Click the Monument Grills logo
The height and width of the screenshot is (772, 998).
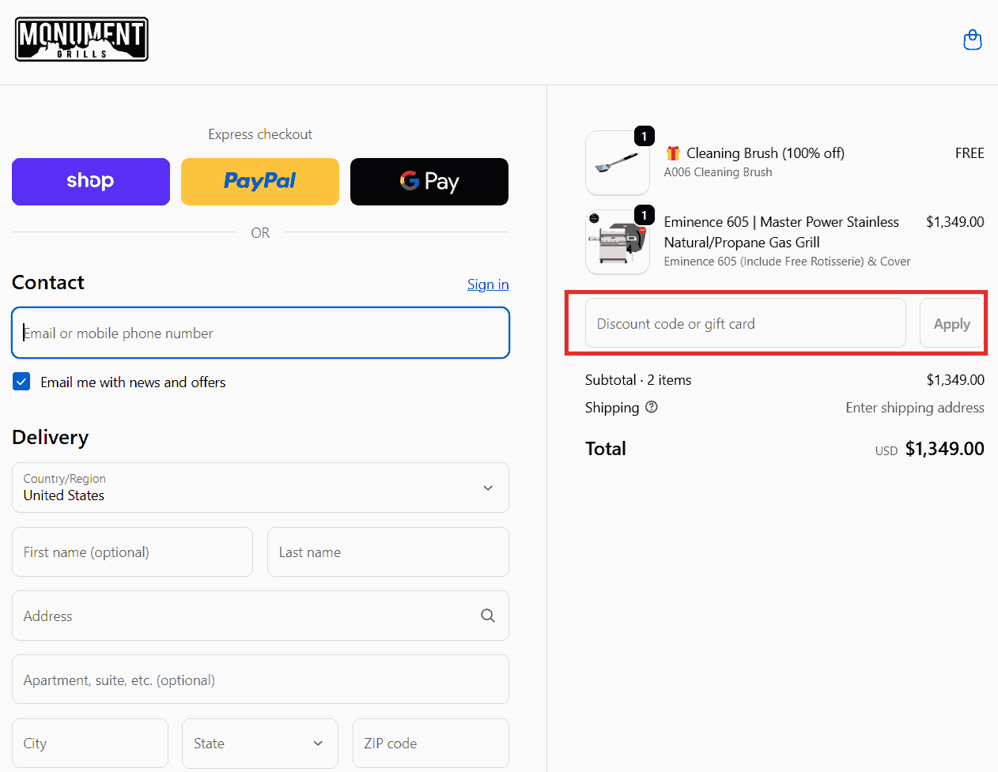click(81, 40)
